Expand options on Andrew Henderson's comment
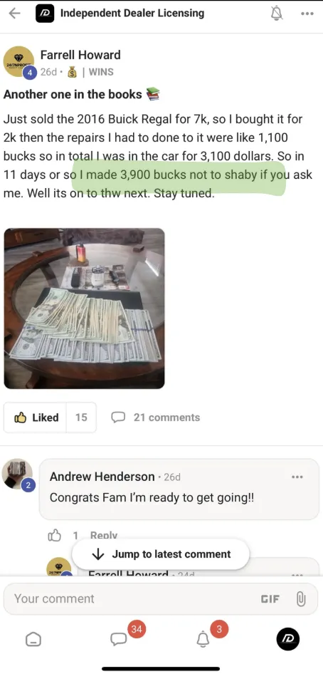Viewport: 323px width, 674px height. pos(297,477)
